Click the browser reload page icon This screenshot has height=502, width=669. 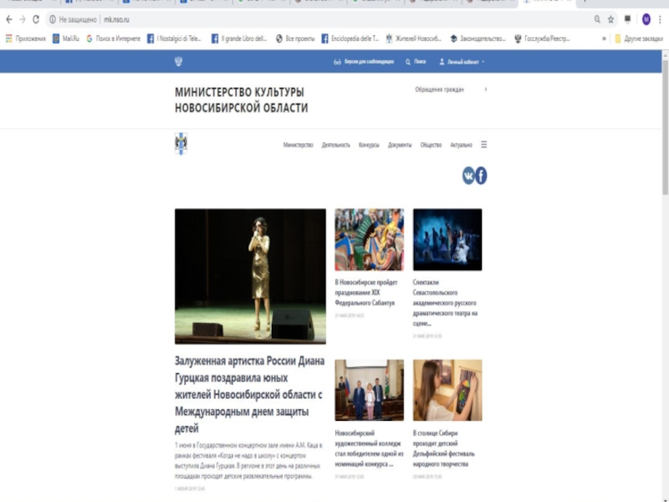pyautogui.click(x=36, y=18)
